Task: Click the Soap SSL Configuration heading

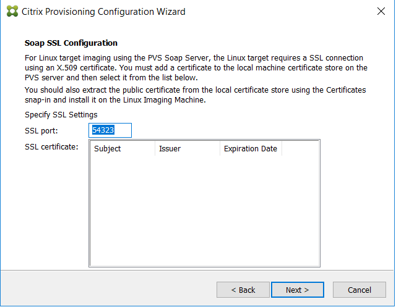Action: pos(71,43)
